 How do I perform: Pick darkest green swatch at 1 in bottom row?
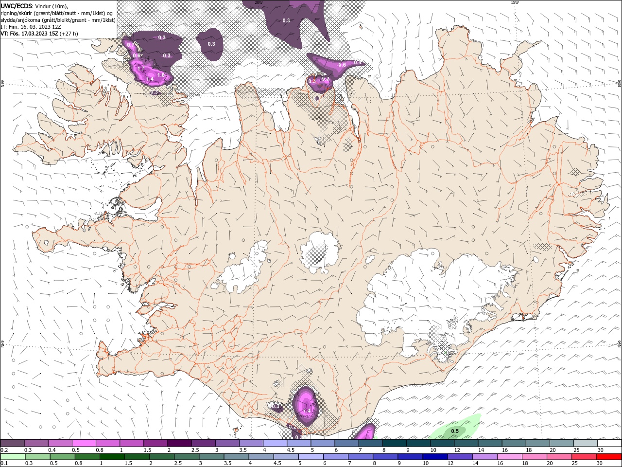coord(112,457)
